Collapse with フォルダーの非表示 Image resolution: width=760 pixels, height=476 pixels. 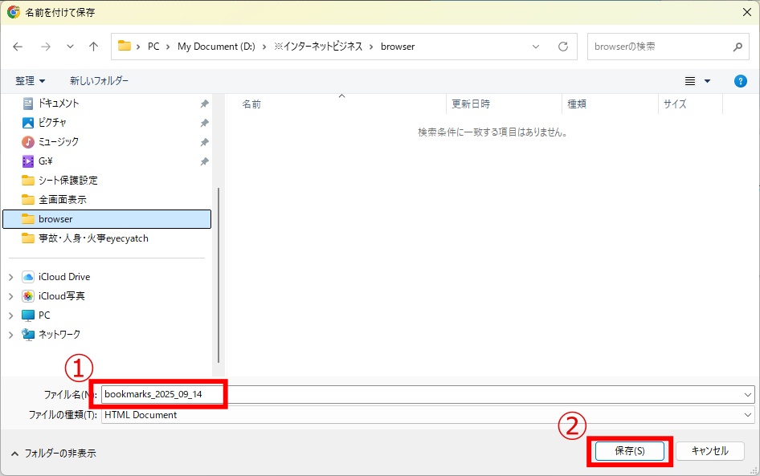click(x=53, y=454)
